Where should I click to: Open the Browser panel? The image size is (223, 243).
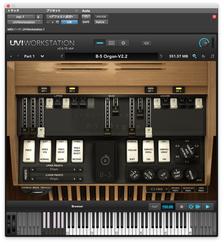(77, 206)
